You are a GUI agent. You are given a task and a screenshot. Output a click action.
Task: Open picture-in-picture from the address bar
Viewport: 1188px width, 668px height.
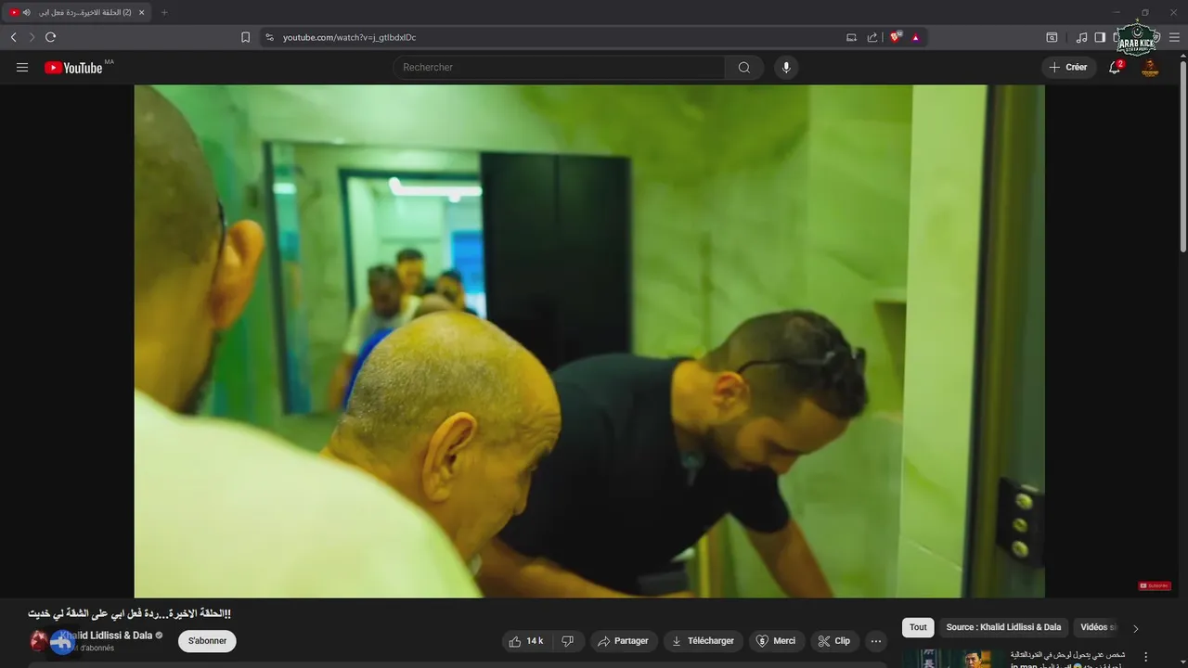coord(851,37)
